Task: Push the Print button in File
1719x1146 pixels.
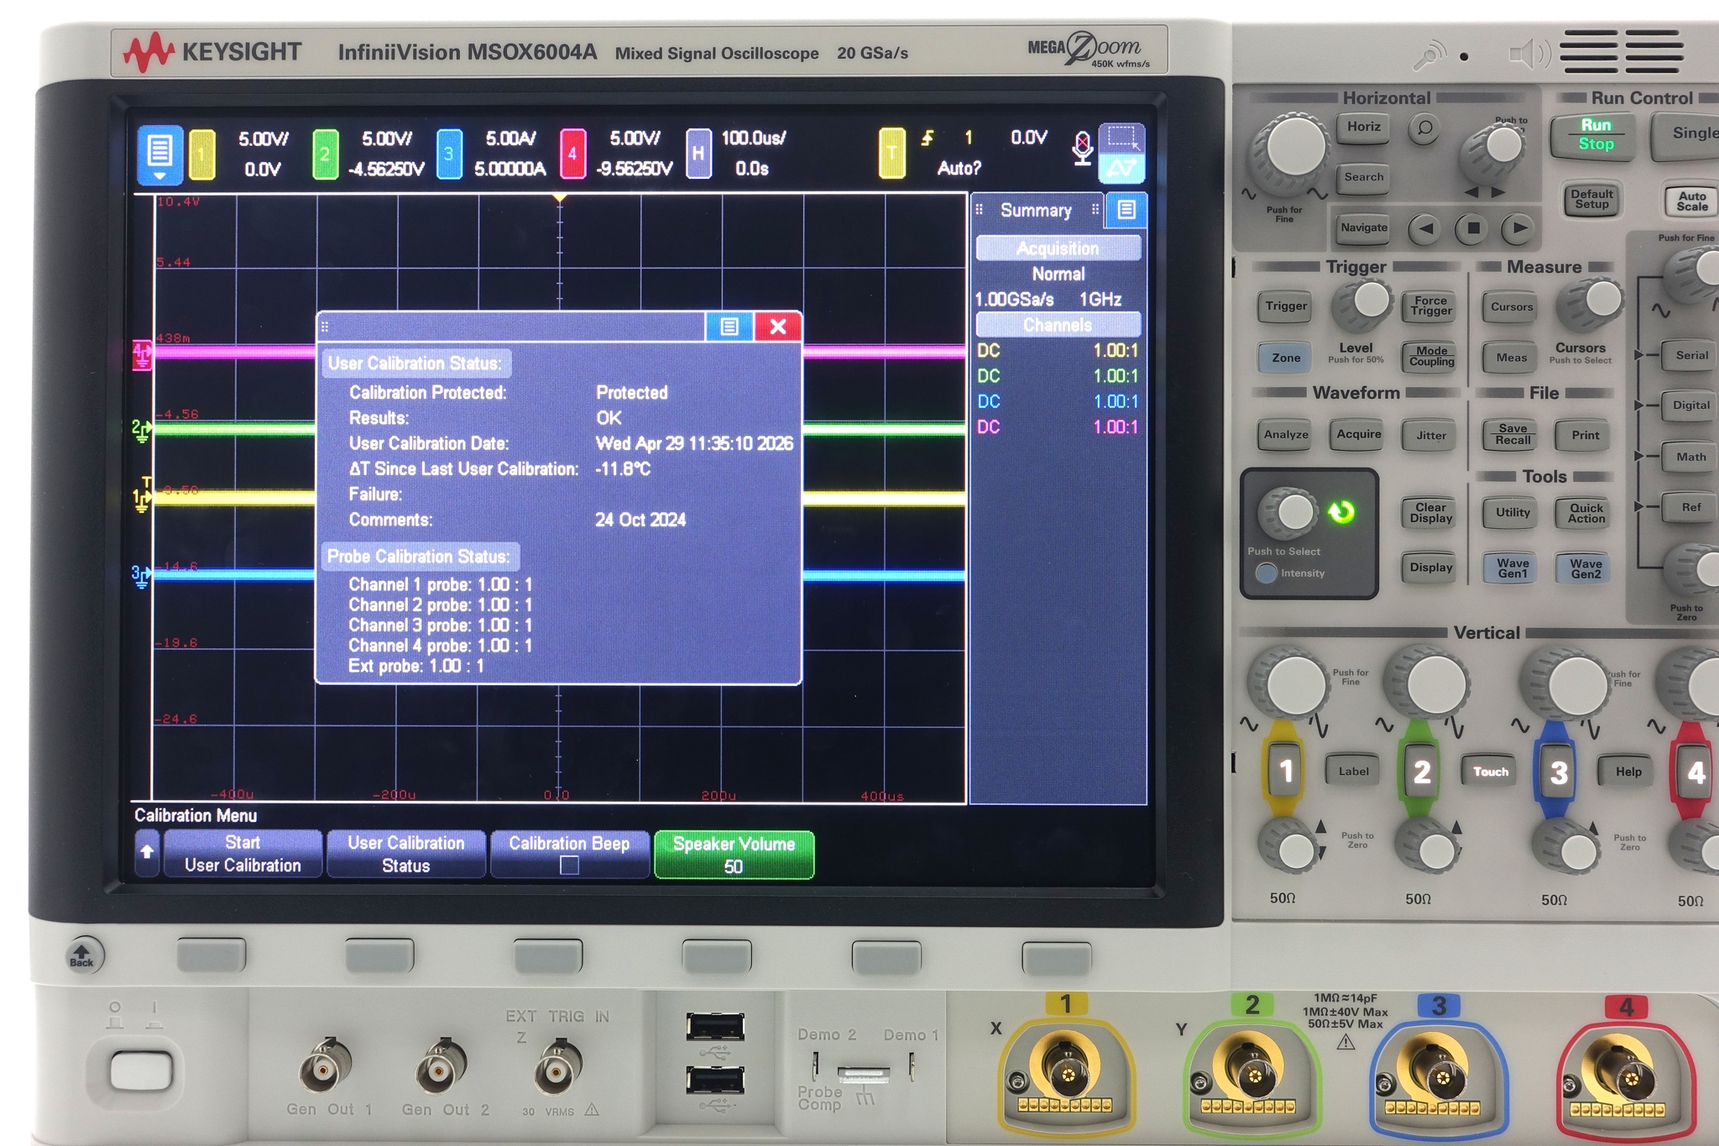Action: tap(1585, 435)
